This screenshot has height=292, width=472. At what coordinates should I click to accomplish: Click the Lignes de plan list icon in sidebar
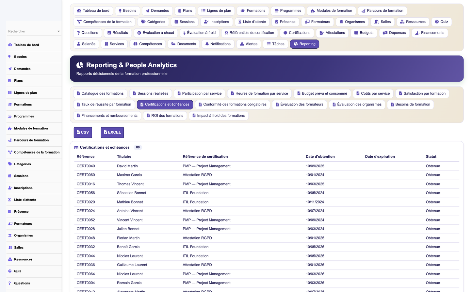[x=10, y=93]
